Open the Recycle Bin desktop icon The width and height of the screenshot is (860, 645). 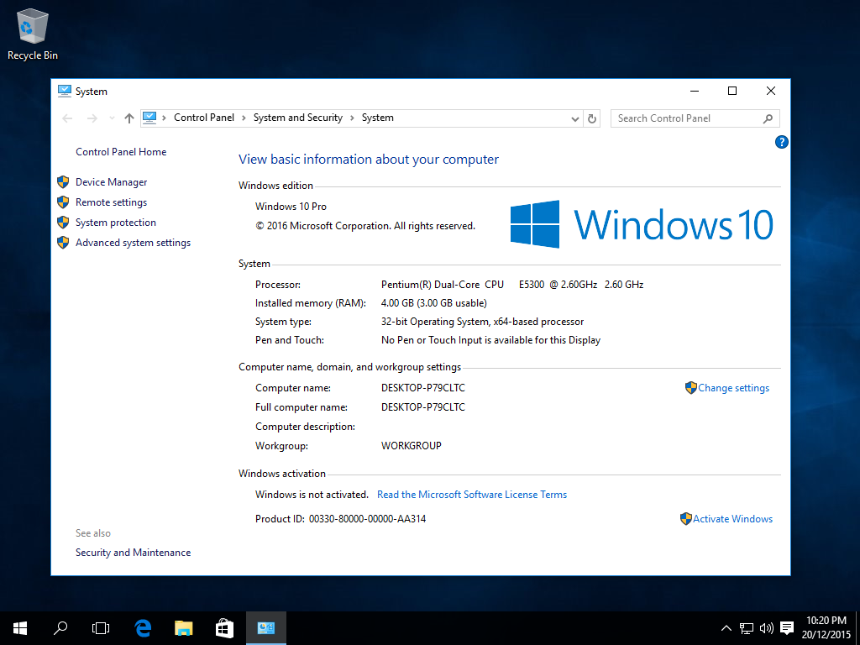(33, 34)
